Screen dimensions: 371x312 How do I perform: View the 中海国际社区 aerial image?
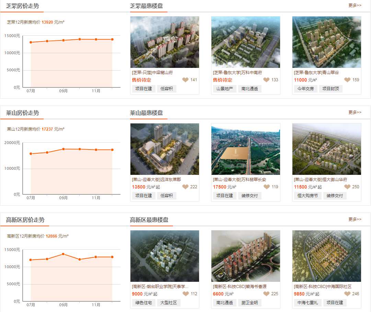point(327,256)
